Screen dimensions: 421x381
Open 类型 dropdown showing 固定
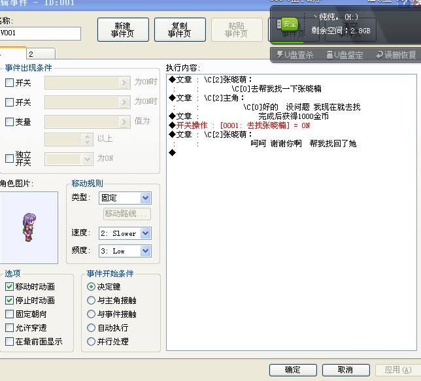tap(125, 198)
